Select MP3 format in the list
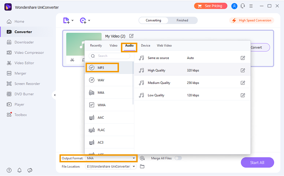This screenshot has width=284, height=176. point(109,68)
